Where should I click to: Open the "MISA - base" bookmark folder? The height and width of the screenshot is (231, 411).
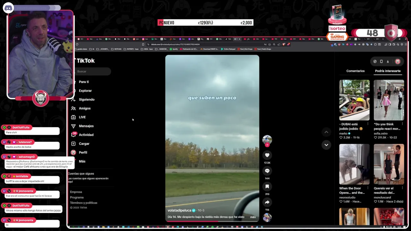coord(147,49)
